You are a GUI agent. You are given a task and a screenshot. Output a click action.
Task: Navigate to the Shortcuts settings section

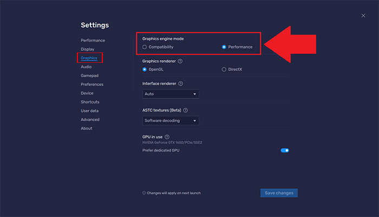tap(90, 102)
